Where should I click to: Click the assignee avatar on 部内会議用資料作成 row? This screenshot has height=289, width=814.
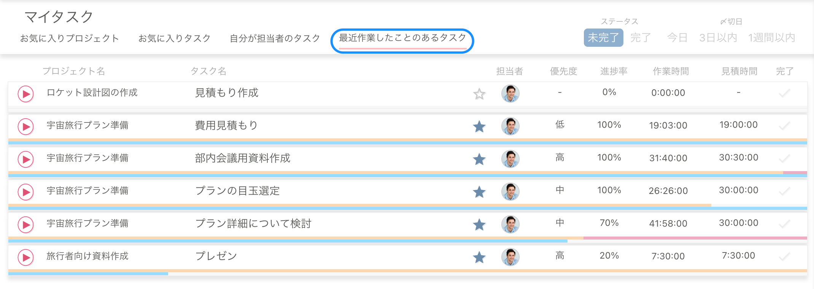[x=510, y=159]
